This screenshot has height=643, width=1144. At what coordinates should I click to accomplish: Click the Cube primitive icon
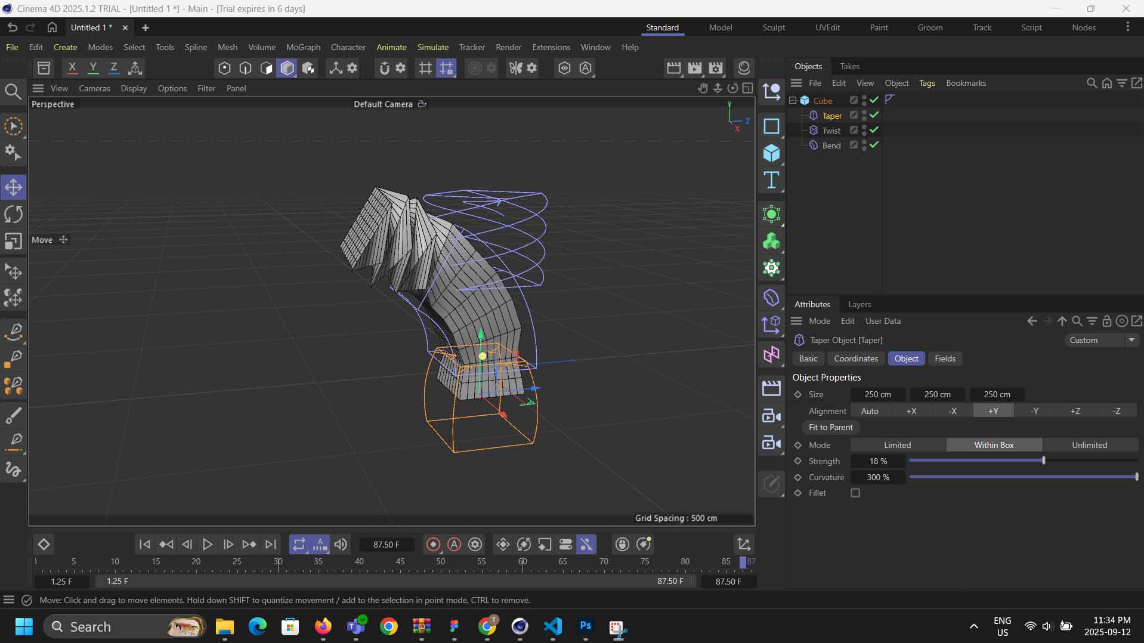[x=771, y=153]
